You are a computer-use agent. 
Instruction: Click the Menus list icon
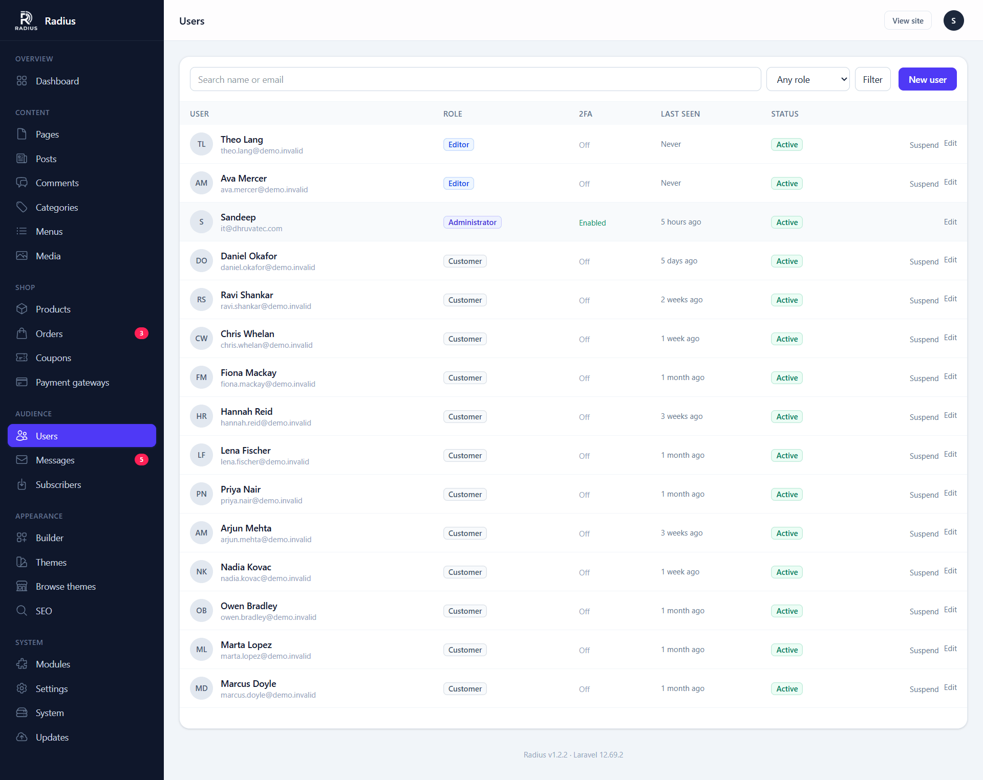coord(22,231)
